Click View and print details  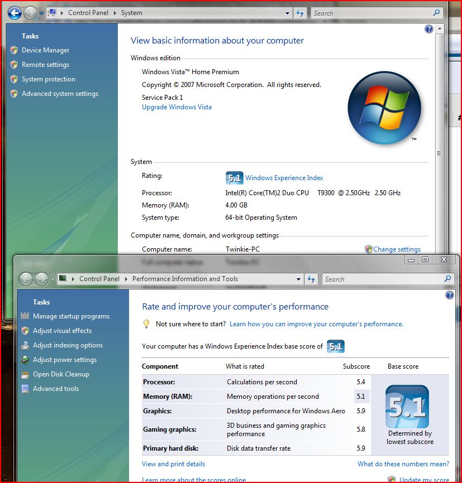coord(173,464)
